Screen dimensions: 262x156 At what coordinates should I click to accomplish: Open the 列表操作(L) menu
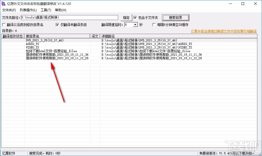tap(28, 10)
